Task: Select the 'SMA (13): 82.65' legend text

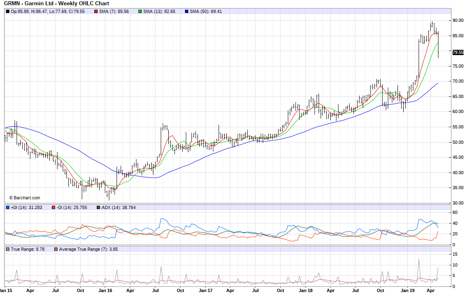Action: point(160,12)
